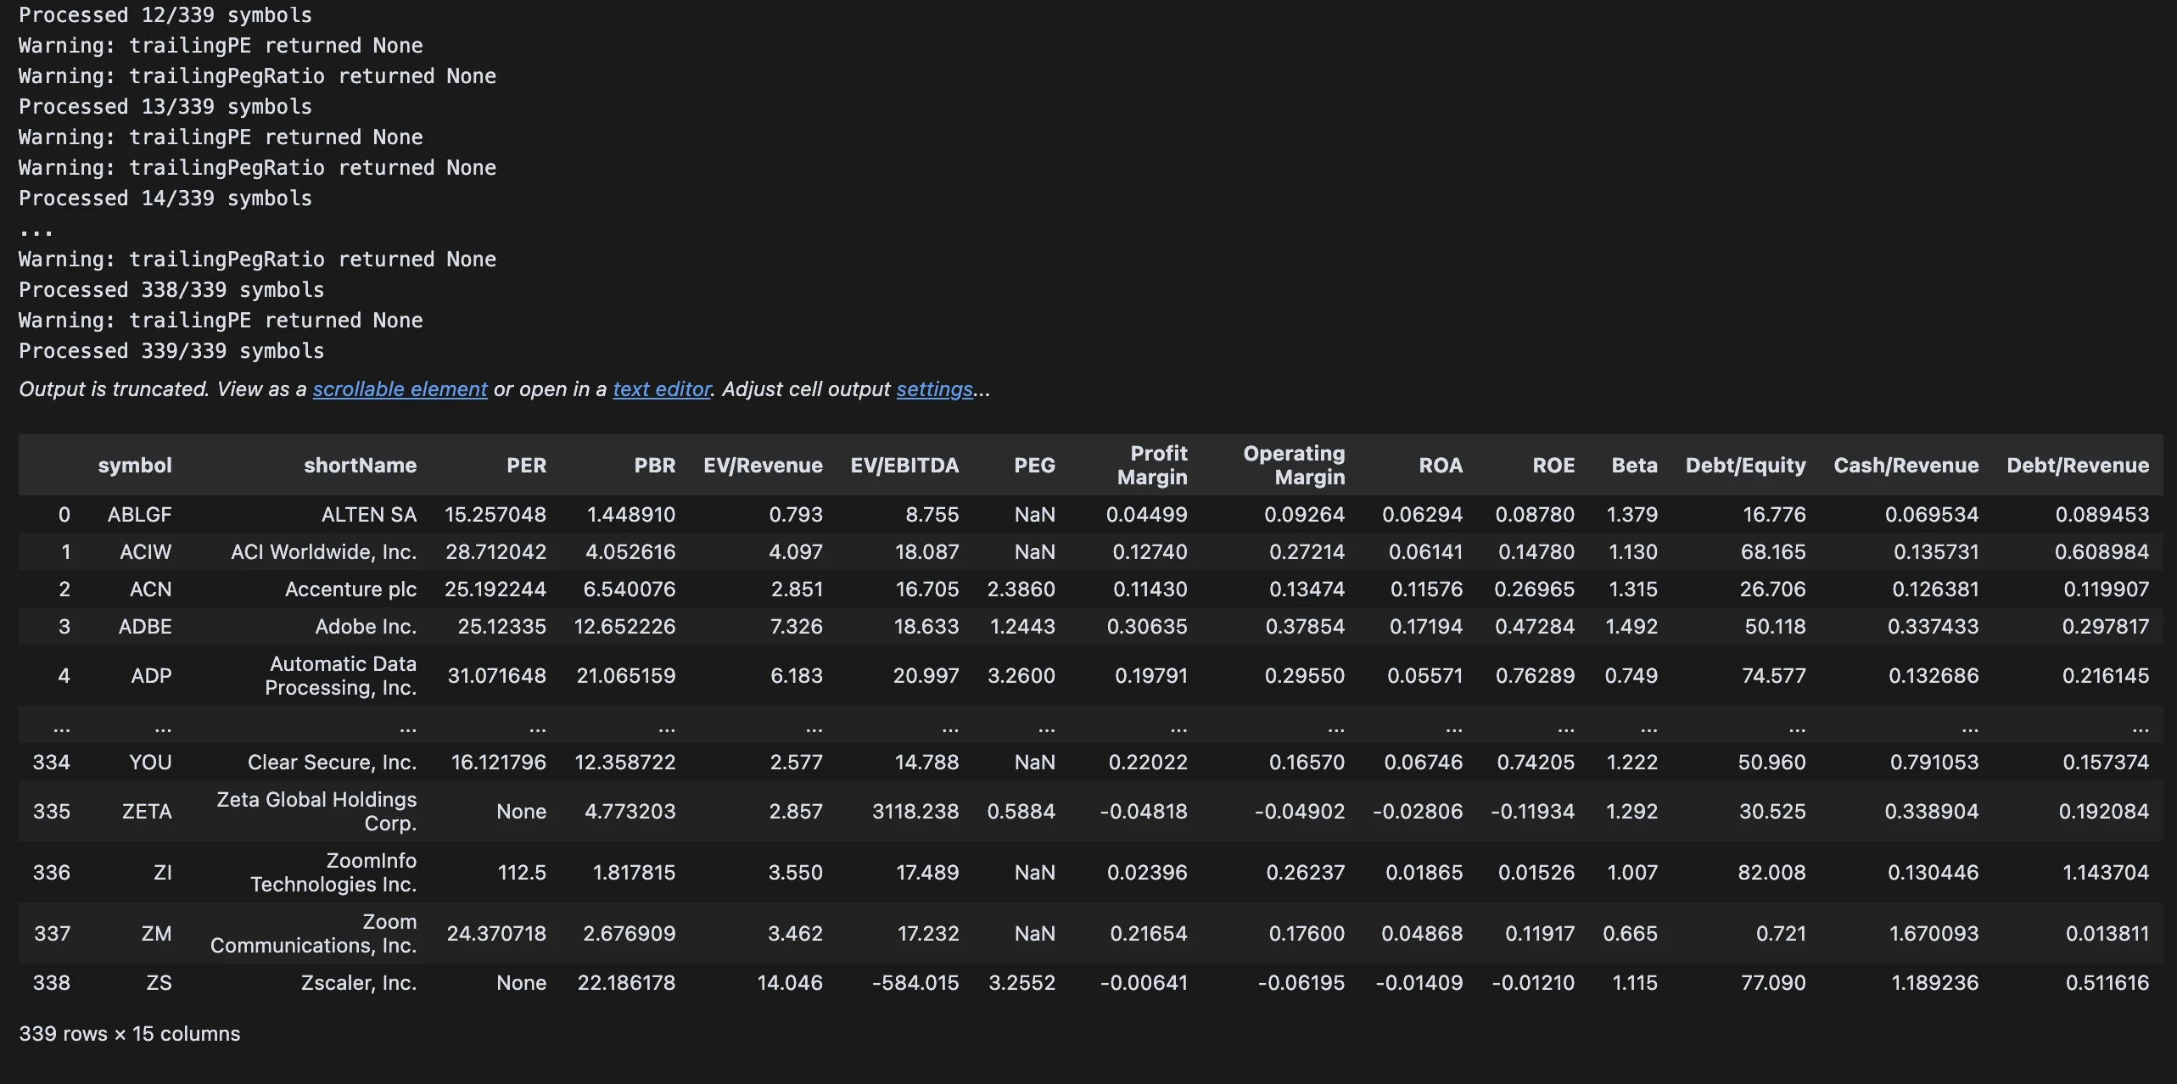Viewport: 2177px width, 1084px height.
Task: Click the Cash/Revenue column header
Action: (1906, 466)
